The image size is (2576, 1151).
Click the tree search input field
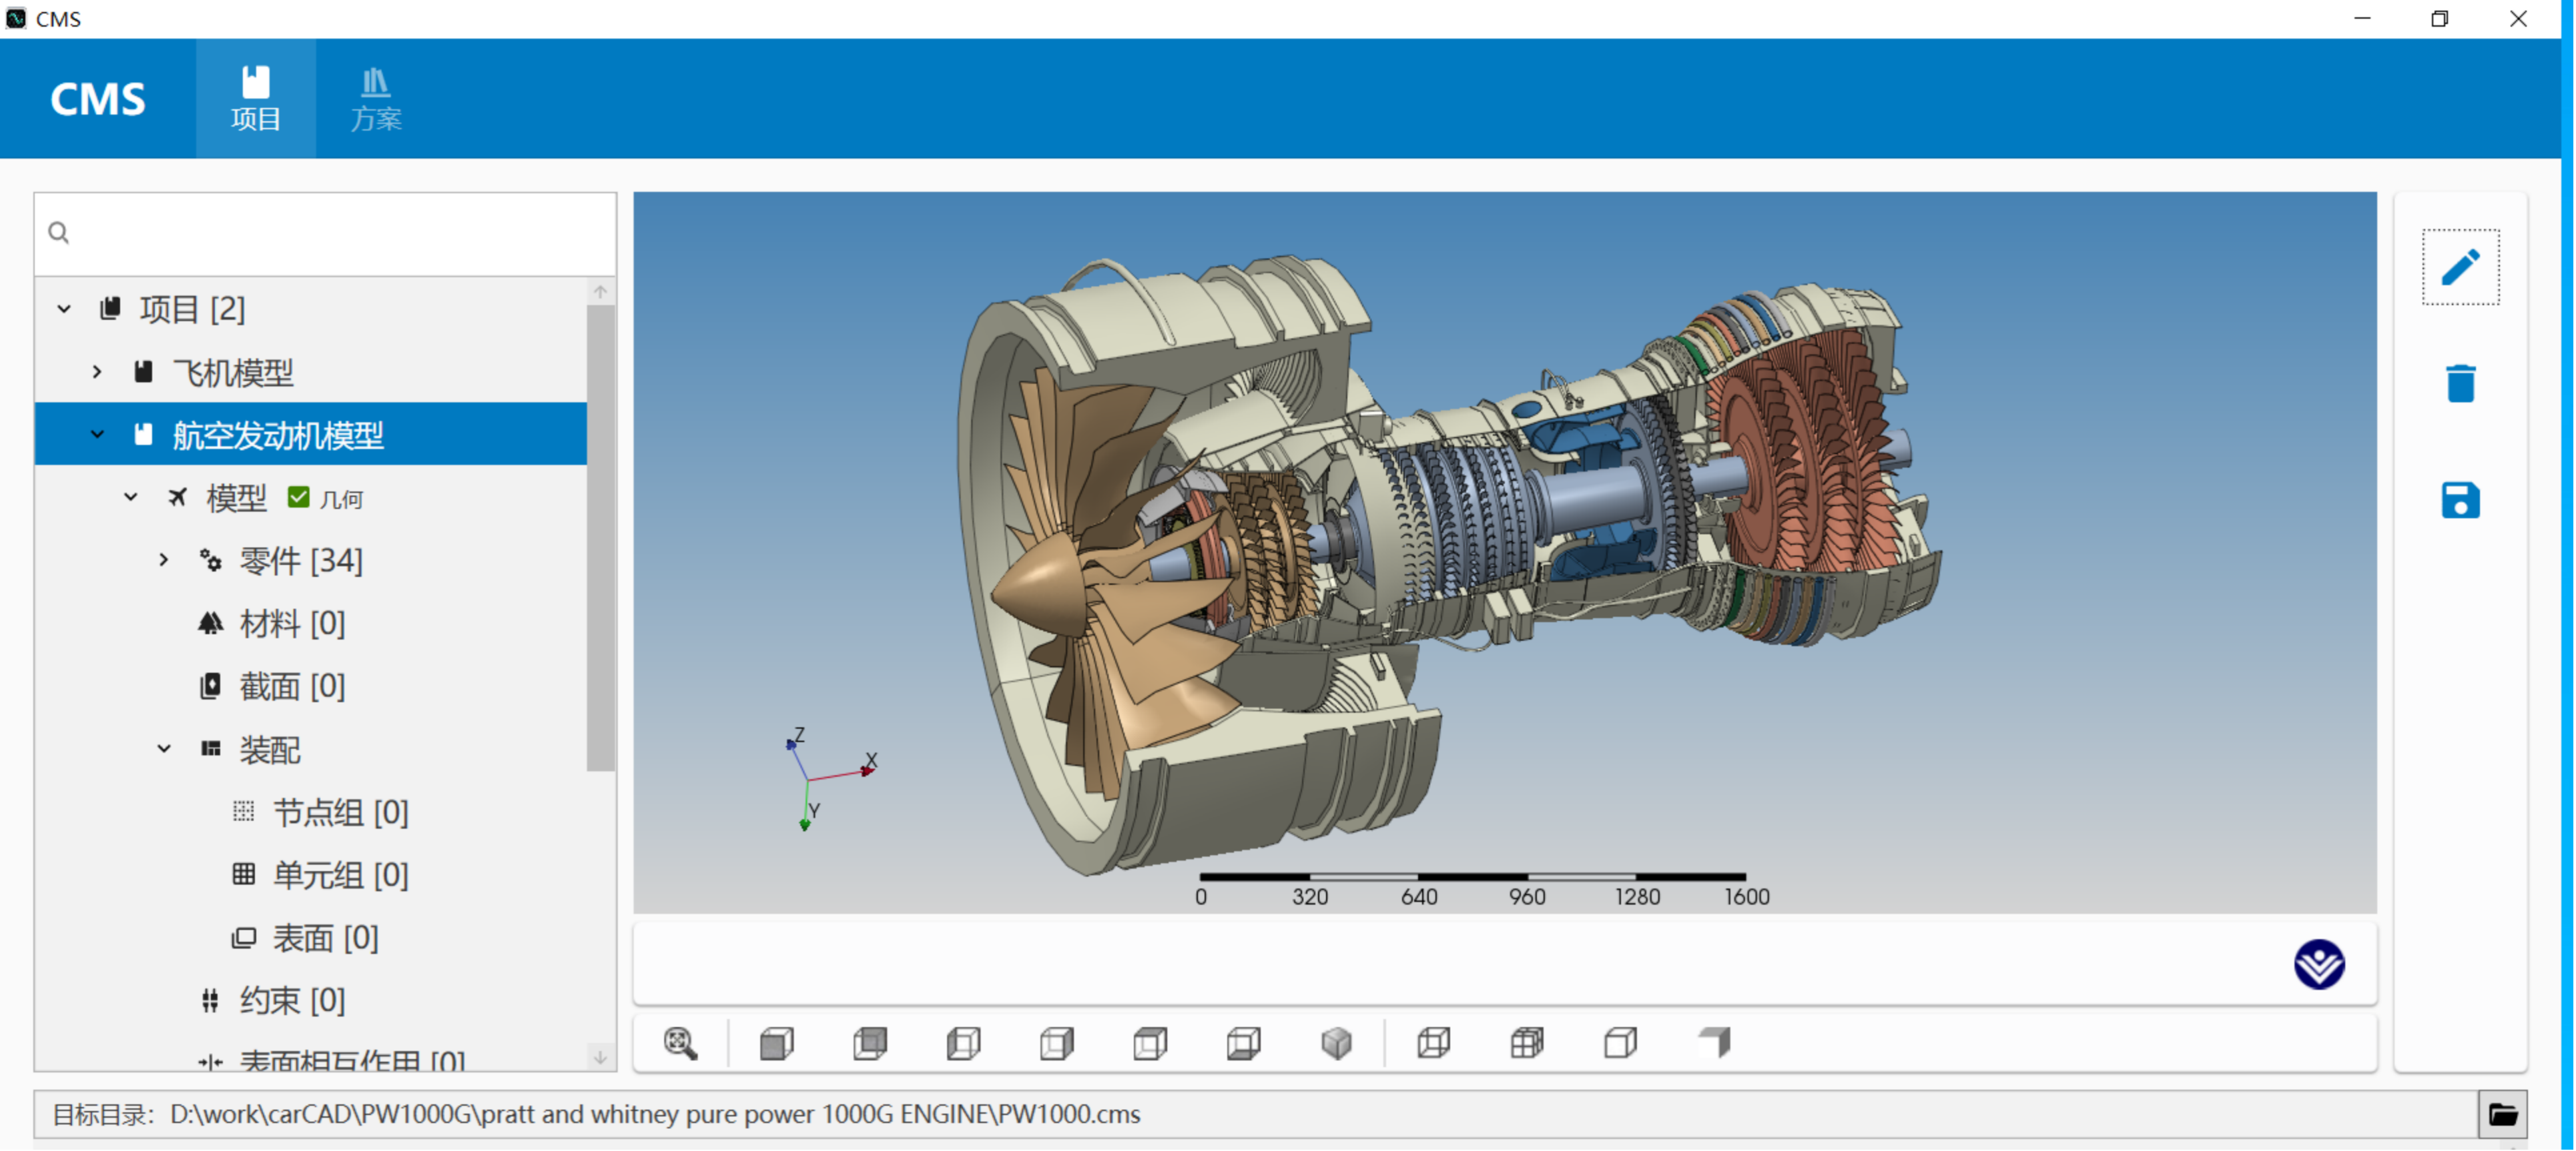coord(330,233)
